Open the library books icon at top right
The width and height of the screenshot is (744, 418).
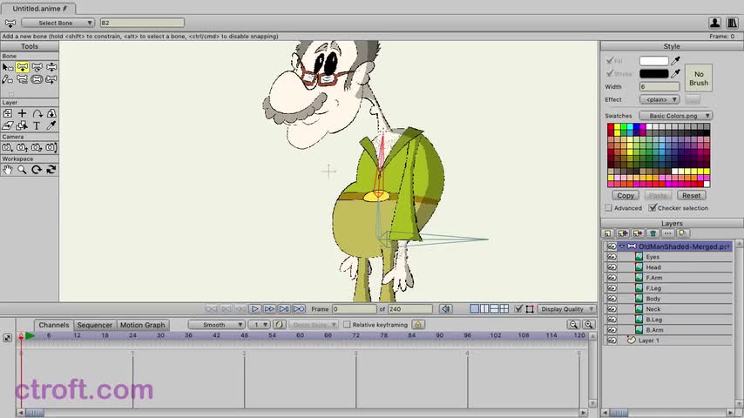click(x=732, y=23)
